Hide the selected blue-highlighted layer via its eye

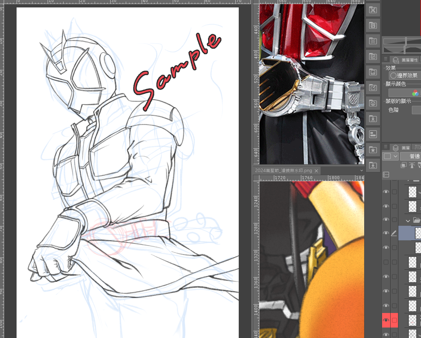coord(386,233)
